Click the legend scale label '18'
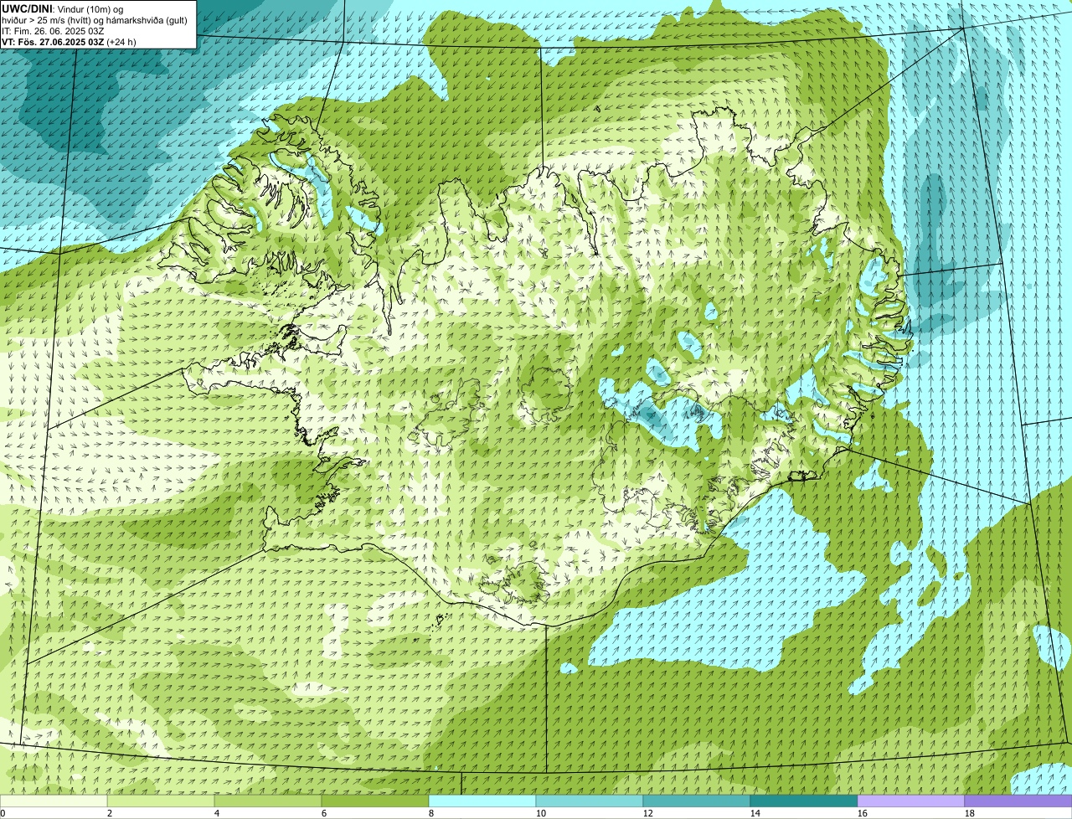 (970, 813)
